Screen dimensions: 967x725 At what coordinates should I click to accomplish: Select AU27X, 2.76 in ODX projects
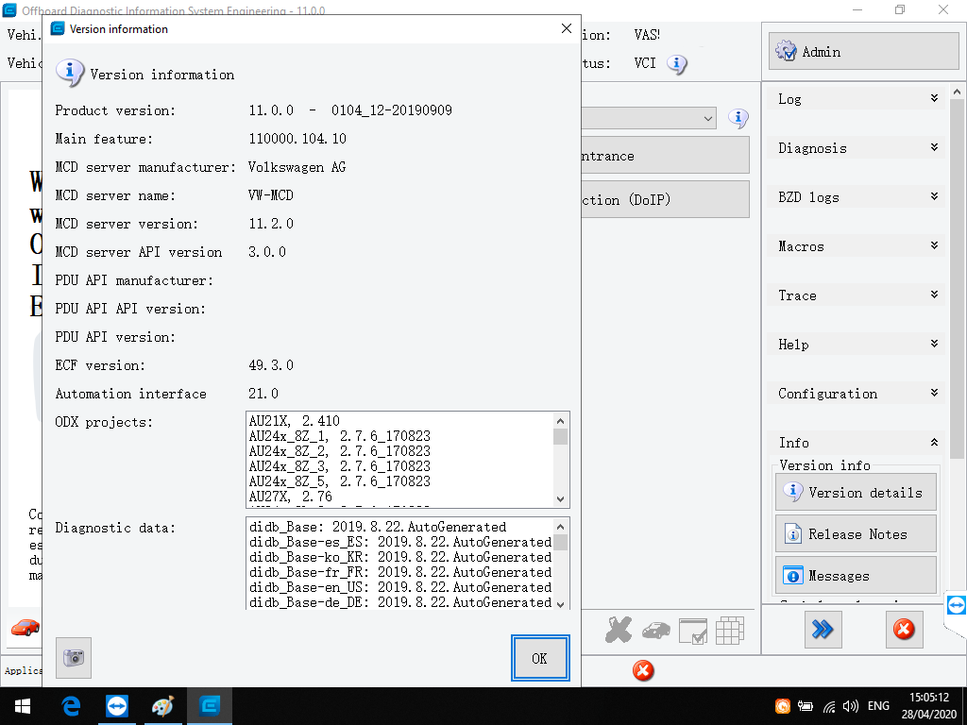click(291, 497)
